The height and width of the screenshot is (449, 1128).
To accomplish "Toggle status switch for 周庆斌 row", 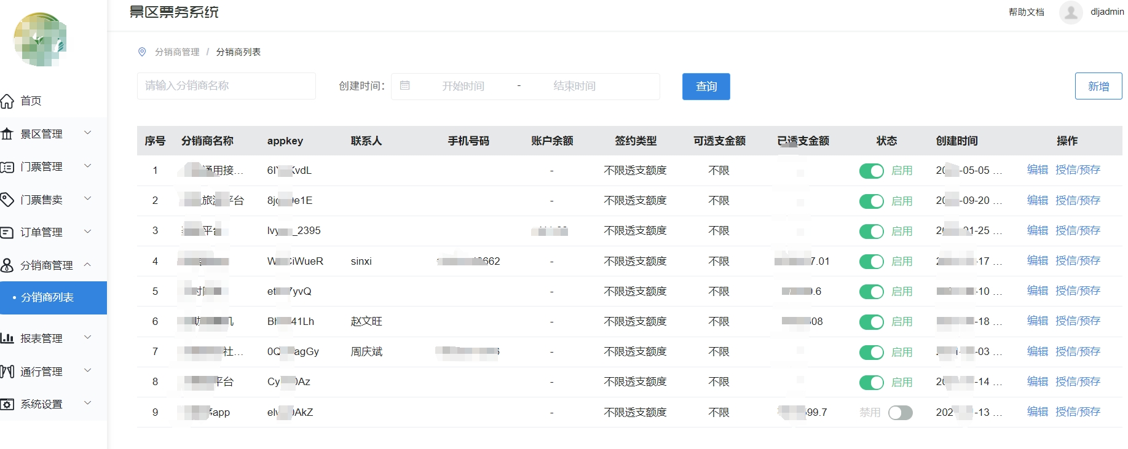I will click(871, 352).
